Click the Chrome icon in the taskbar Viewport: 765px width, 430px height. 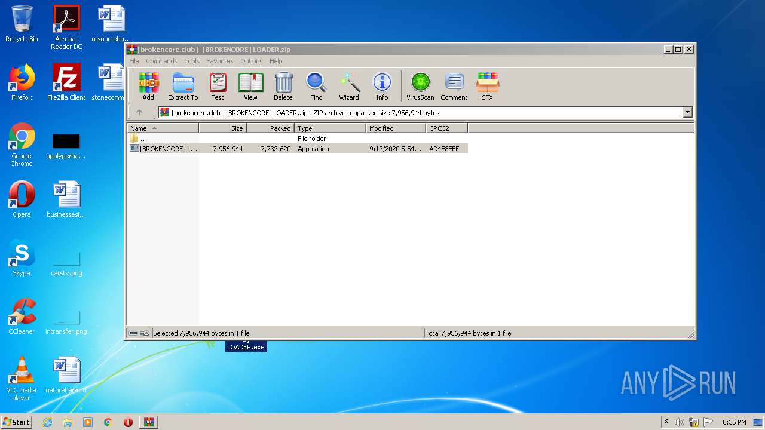click(x=108, y=422)
